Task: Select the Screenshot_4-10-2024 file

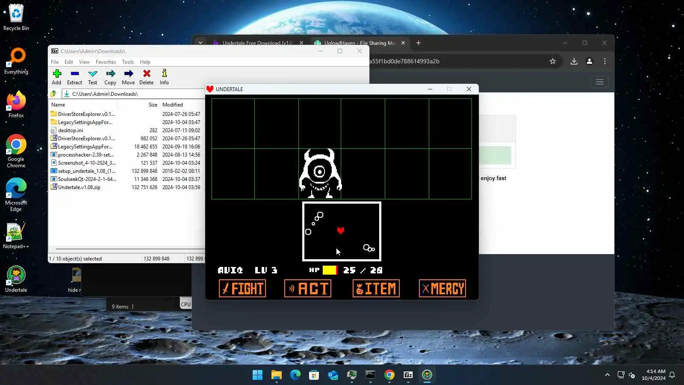Action: (x=126, y=163)
